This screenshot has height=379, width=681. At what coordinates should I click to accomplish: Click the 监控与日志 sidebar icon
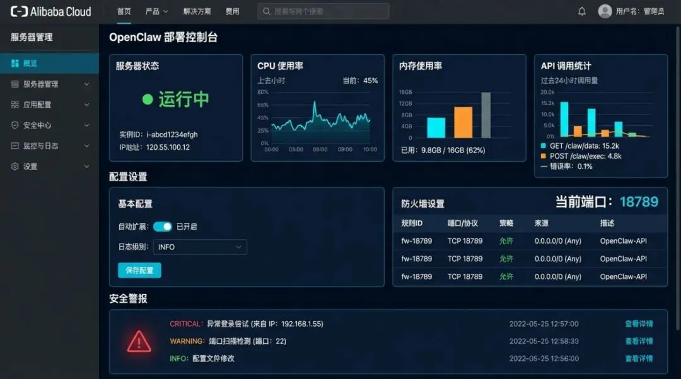click(x=15, y=145)
